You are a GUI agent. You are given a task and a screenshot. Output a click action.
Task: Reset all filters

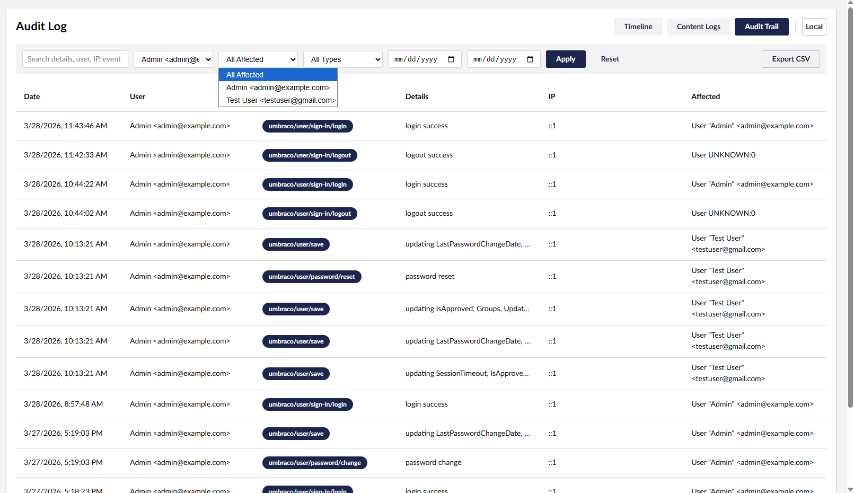pyautogui.click(x=610, y=59)
